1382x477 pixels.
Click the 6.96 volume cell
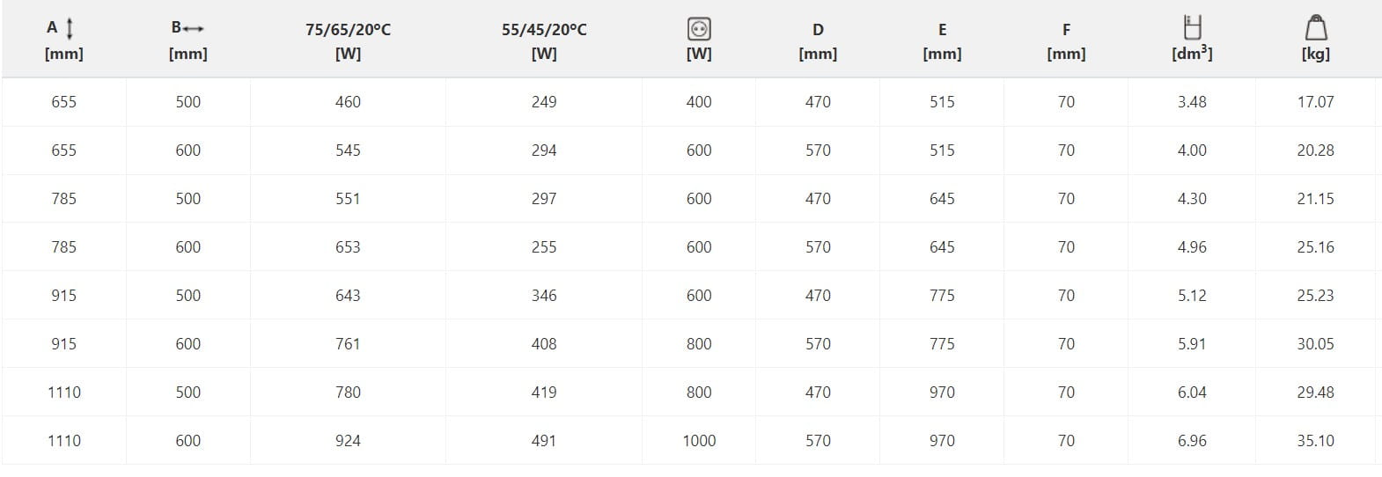pos(1192,441)
